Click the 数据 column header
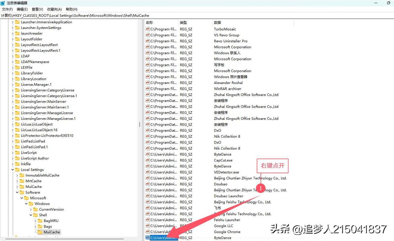394x241 pixels. coord(253,23)
